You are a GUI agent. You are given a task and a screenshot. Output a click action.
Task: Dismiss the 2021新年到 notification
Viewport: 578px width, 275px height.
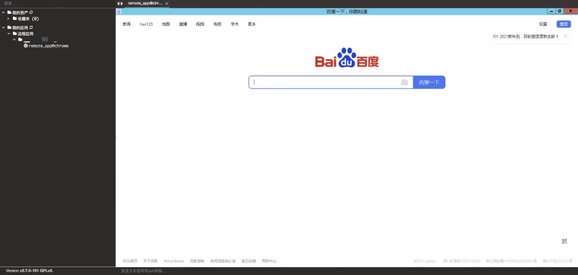click(x=566, y=36)
